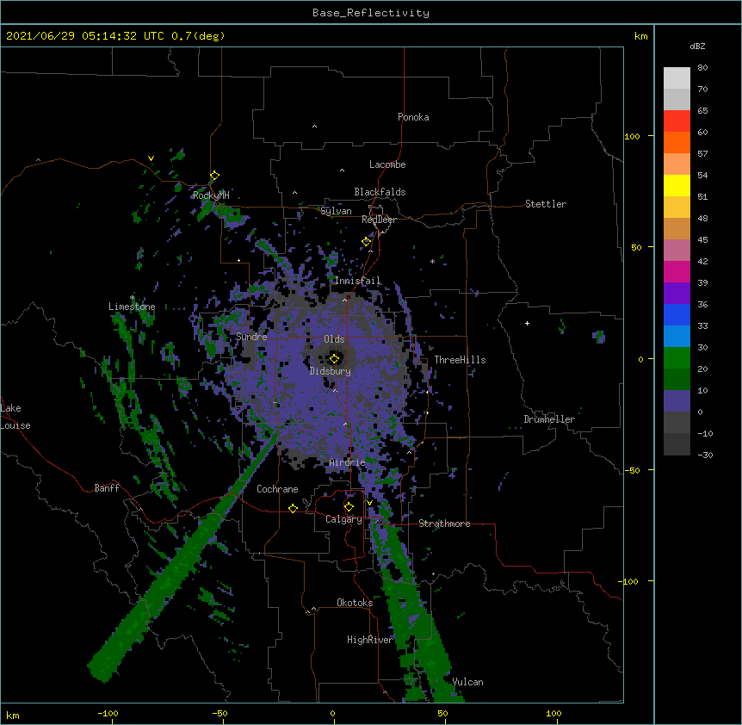Screen dimensions: 742x725
Task: Click the Olds city label
Action: click(334, 339)
